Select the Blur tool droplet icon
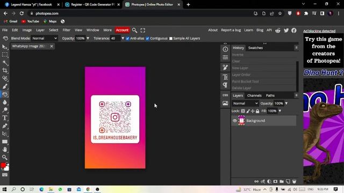 [x=5, y=102]
